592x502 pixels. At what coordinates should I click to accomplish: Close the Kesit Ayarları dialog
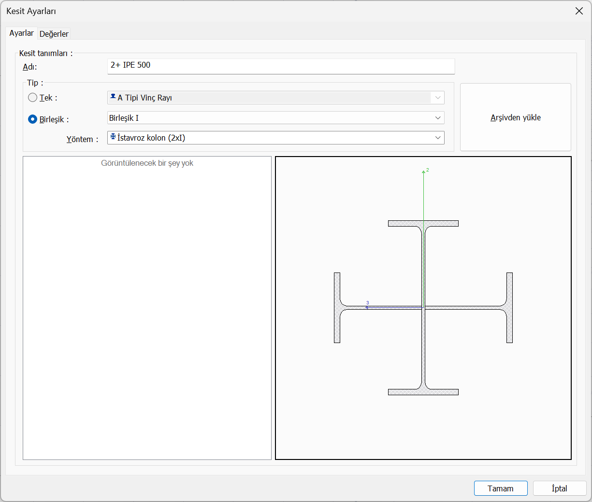579,11
